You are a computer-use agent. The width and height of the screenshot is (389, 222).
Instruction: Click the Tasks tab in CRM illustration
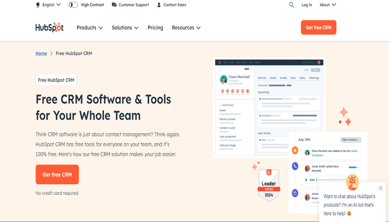tap(302, 78)
